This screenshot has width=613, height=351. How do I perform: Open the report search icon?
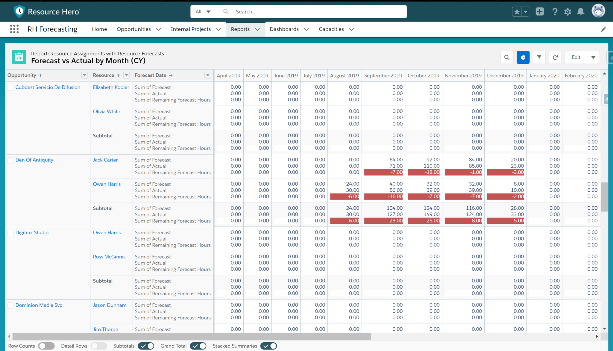507,57
